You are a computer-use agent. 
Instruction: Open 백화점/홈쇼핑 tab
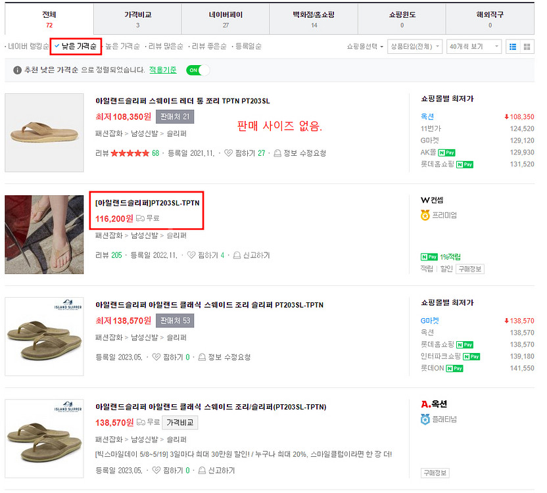coord(314,19)
